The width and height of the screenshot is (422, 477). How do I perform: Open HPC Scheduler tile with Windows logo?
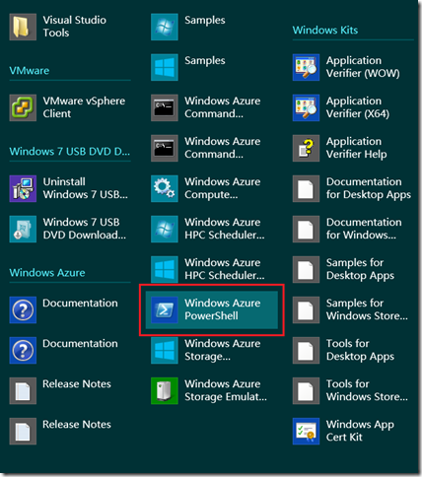[208, 269]
